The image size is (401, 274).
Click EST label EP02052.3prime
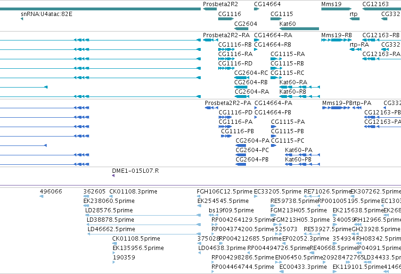pyautogui.click(x=306, y=239)
